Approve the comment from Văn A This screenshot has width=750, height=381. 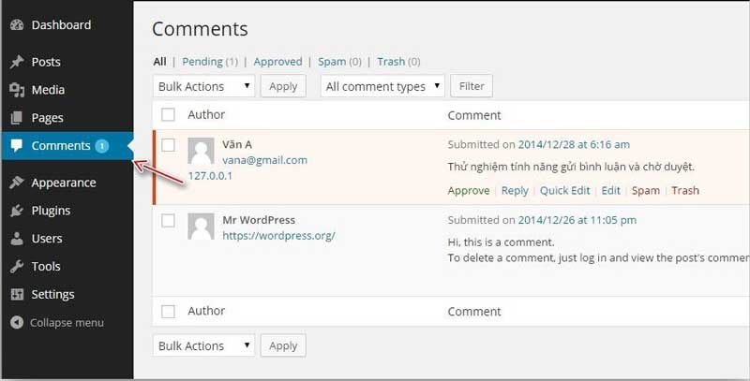pyautogui.click(x=468, y=190)
